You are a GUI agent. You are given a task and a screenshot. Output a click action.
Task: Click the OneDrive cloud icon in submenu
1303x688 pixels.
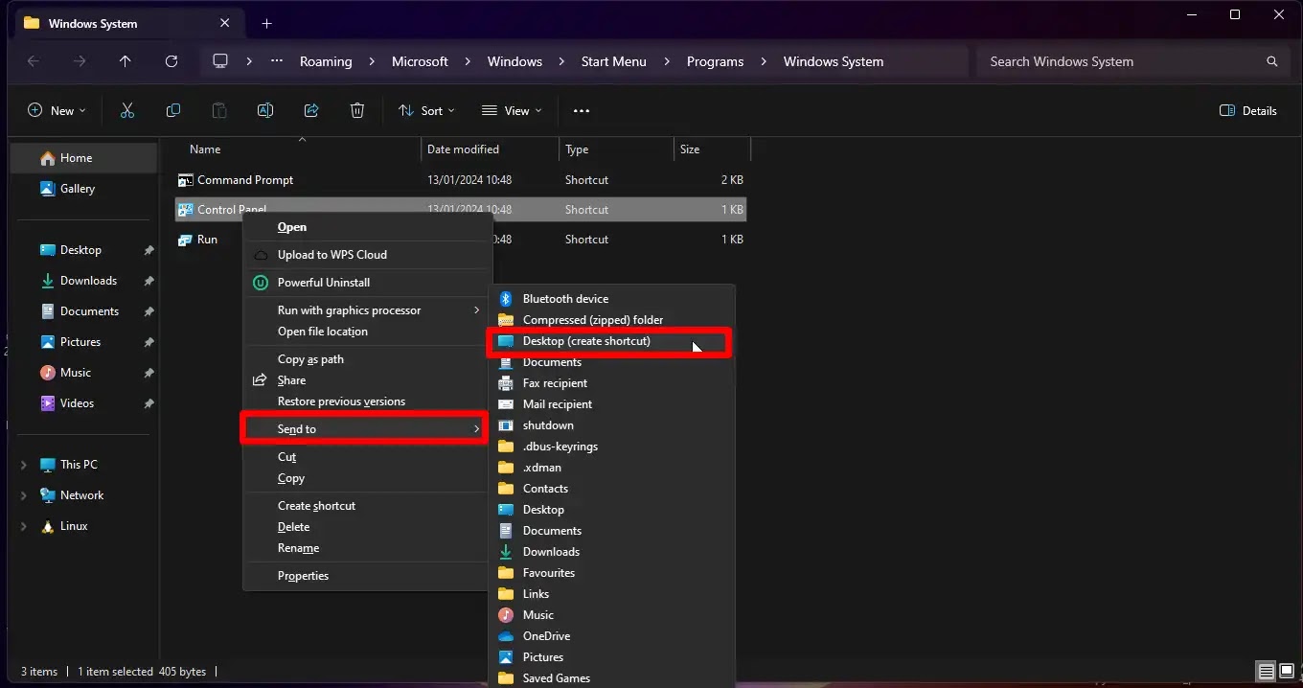point(506,636)
